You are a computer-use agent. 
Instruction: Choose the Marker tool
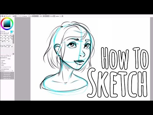pos(2,39)
